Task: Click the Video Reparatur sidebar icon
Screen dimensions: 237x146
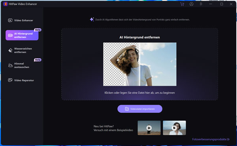Action: pos(10,80)
